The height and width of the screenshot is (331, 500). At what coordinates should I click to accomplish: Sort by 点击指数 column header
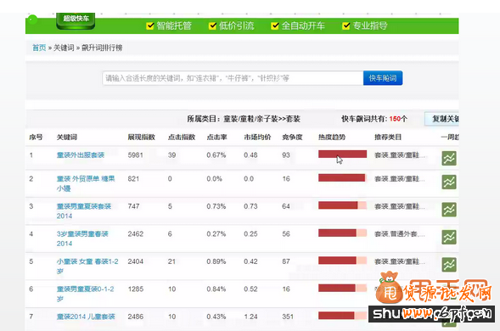click(182, 137)
